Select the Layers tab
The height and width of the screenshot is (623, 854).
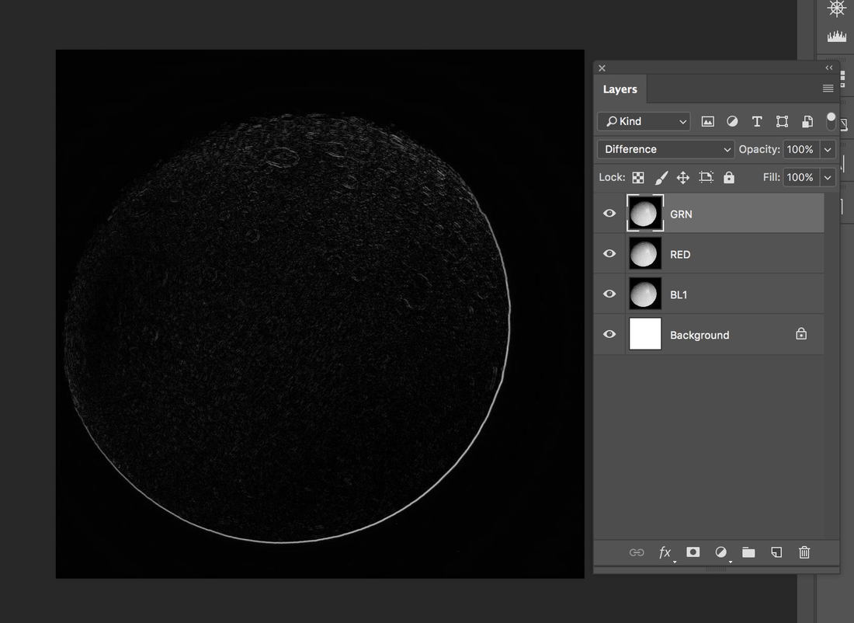point(620,89)
